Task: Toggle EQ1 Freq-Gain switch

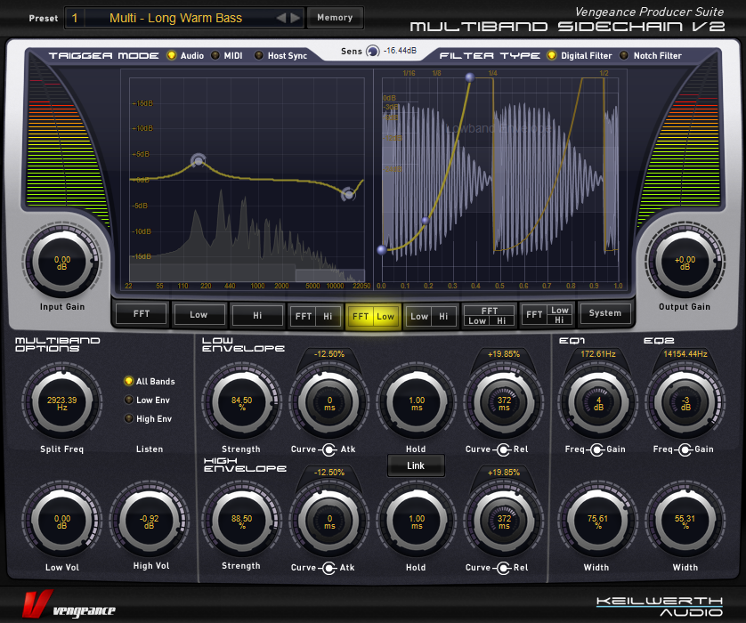Action: (x=596, y=449)
